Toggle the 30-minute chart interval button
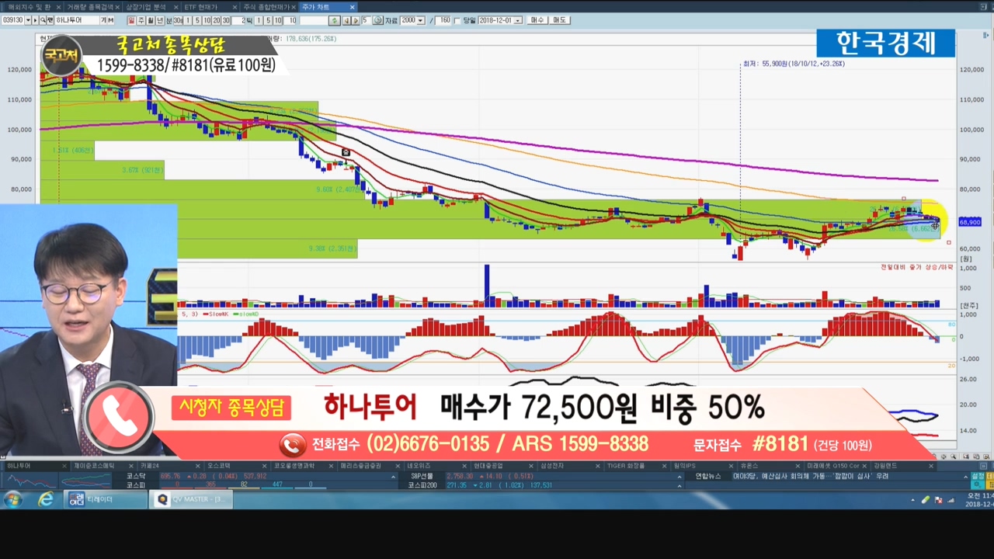This screenshot has height=559, width=994. (x=178, y=20)
